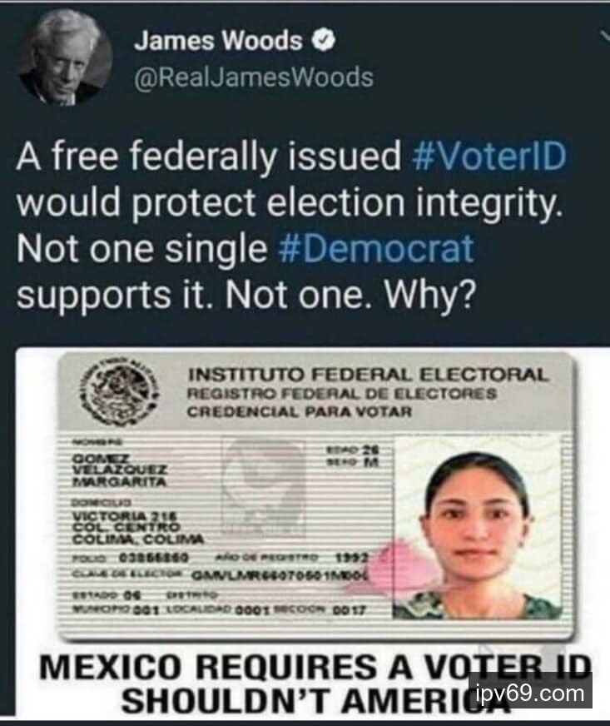Click the "GOMEZ VELAZQUEZ MARGARITA" name field
Screen dimensions: 610x726
119,470
